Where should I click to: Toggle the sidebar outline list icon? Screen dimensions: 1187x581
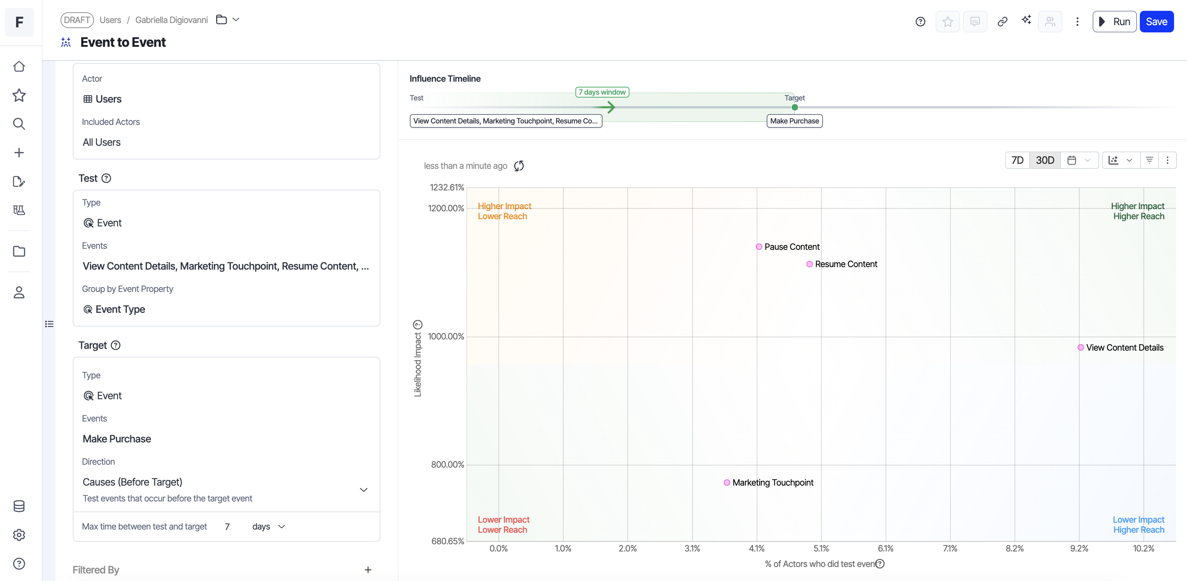point(49,324)
